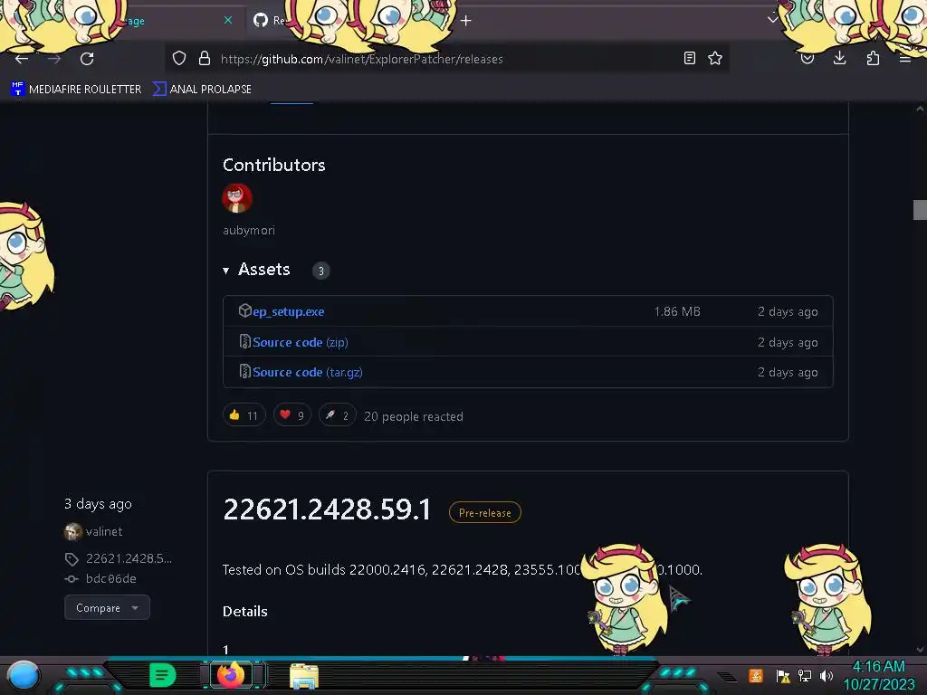Switch to the GitHub tab
927x695 pixels.
coord(269,20)
